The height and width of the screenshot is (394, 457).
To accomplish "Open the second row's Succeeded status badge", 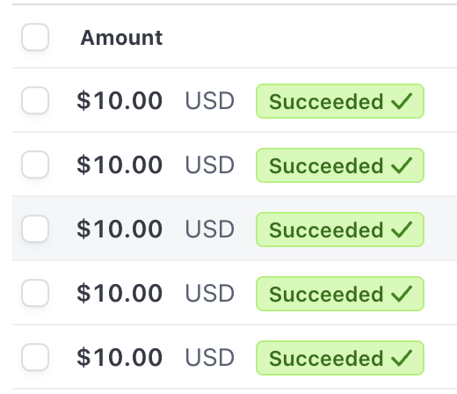I will click(340, 165).
